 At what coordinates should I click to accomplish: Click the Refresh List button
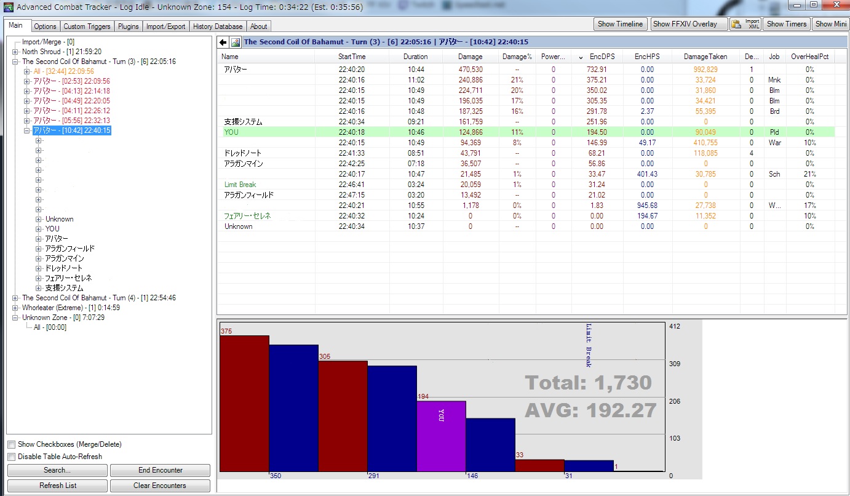(57, 486)
